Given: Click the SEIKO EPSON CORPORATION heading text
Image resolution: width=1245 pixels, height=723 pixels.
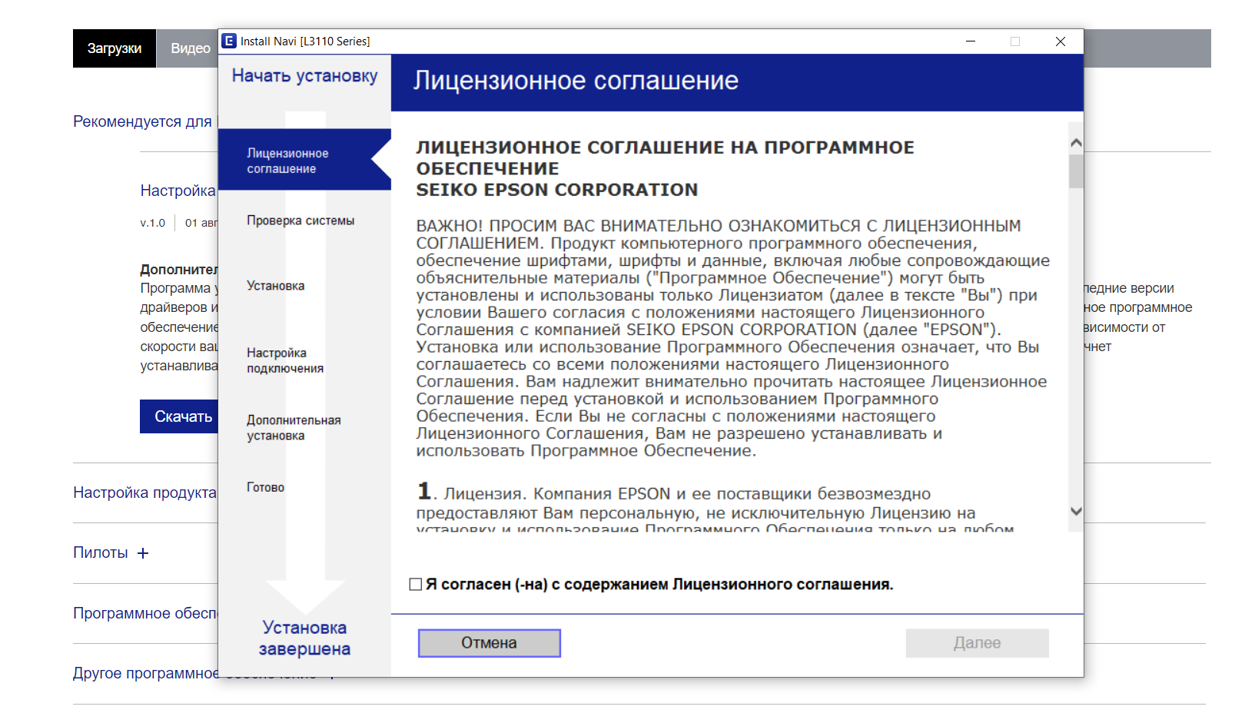Looking at the screenshot, I should [x=557, y=190].
